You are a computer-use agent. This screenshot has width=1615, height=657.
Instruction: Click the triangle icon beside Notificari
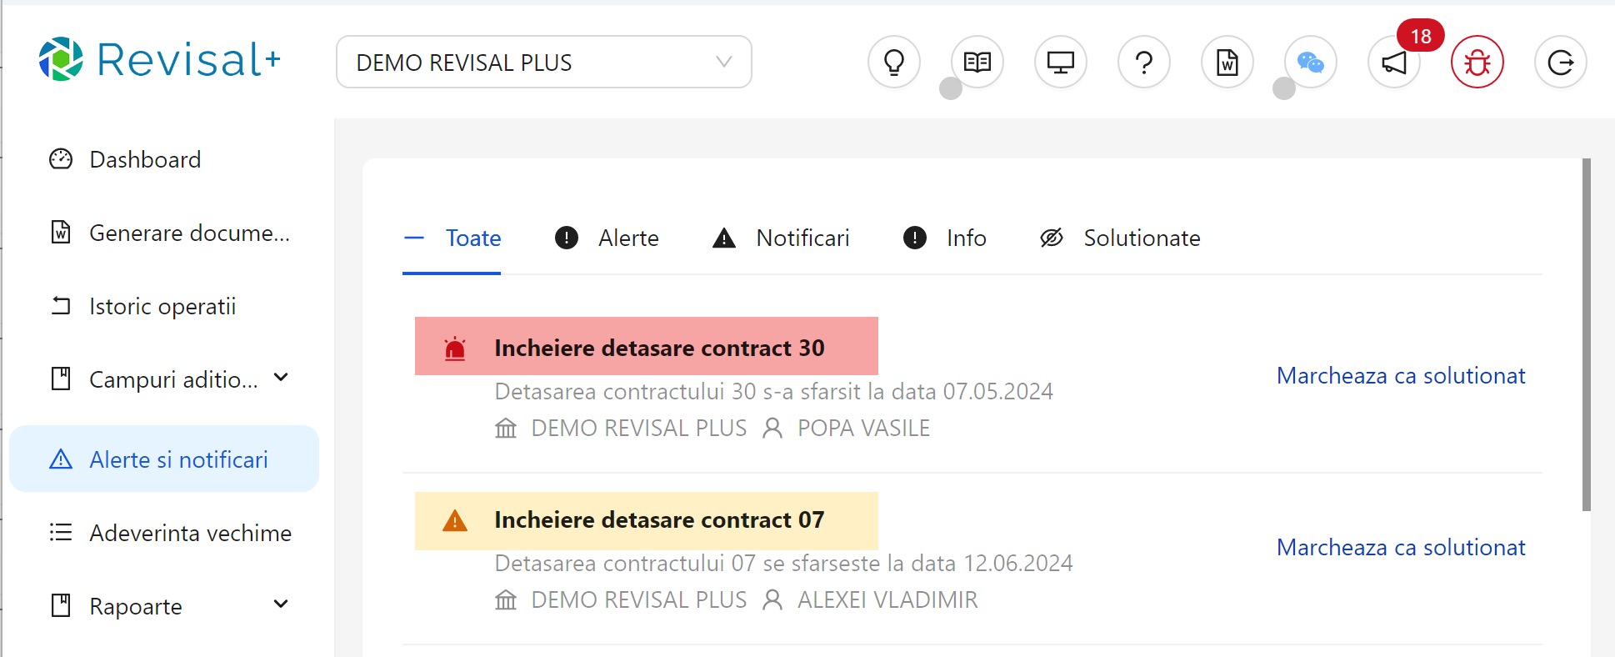tap(724, 238)
